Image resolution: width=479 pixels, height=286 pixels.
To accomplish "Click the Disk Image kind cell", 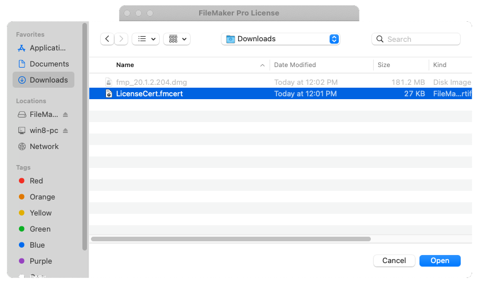I will pos(452,83).
